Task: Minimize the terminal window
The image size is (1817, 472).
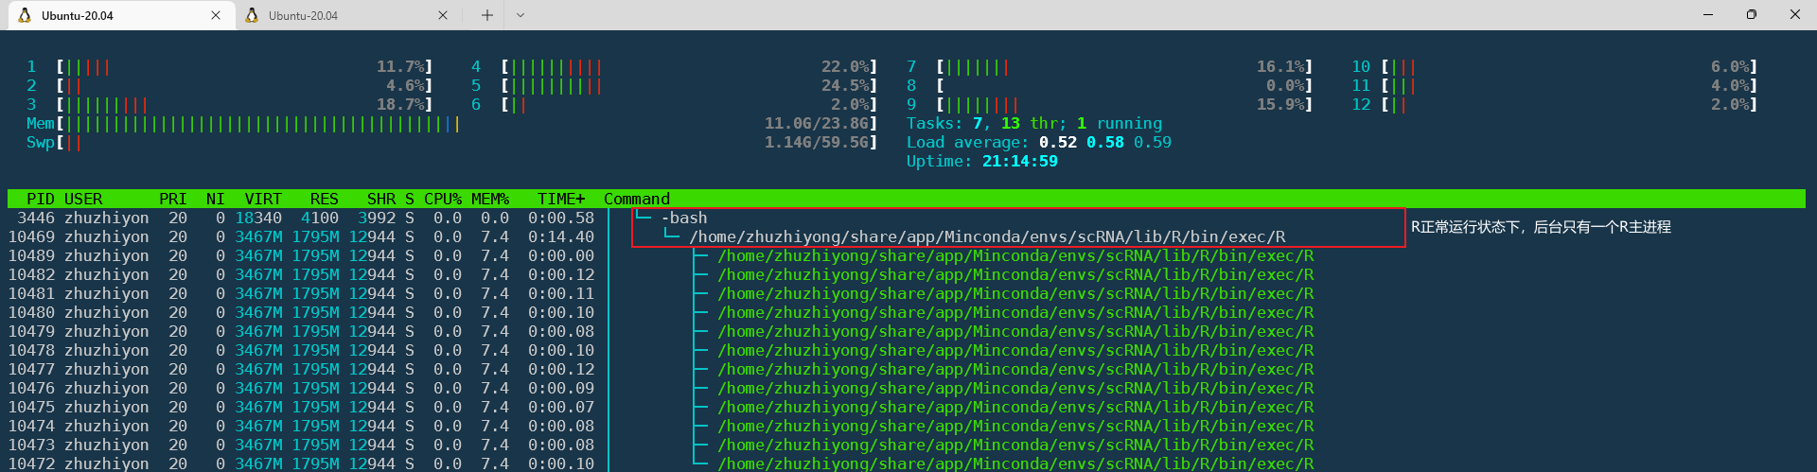Action: (x=1708, y=14)
